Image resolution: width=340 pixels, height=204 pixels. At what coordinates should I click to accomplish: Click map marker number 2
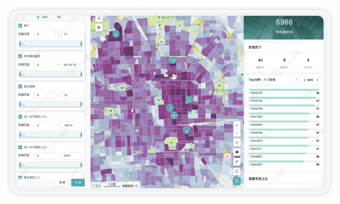point(116,34)
